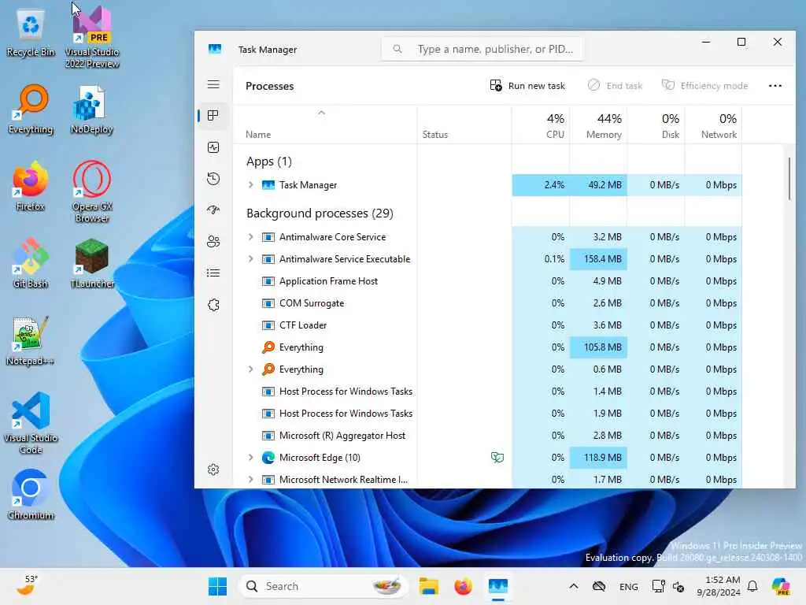This screenshot has height=605, width=806.
Task: Click the 158.4 MB memory cell
Action: point(598,258)
